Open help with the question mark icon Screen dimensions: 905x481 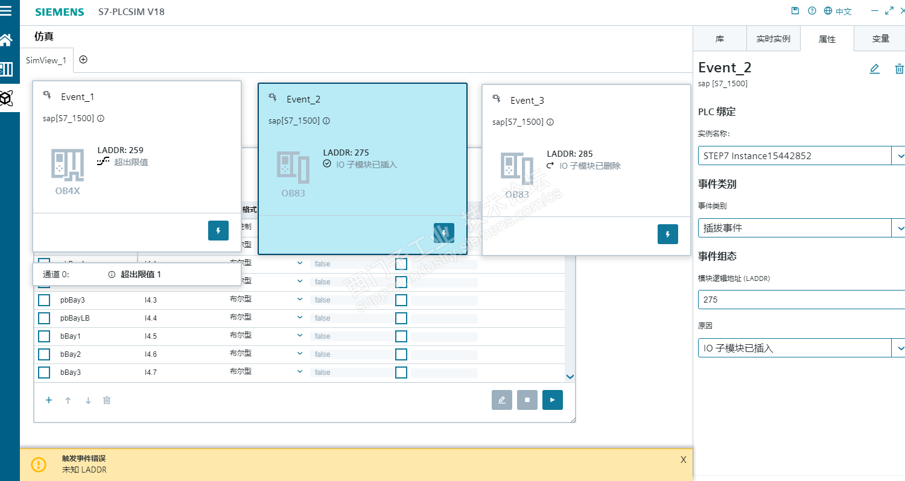tap(812, 11)
